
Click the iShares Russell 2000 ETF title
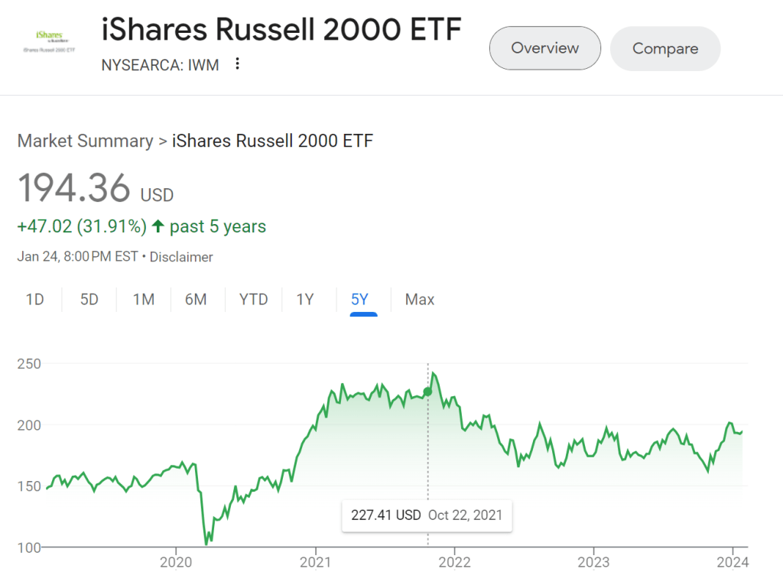[x=281, y=31]
